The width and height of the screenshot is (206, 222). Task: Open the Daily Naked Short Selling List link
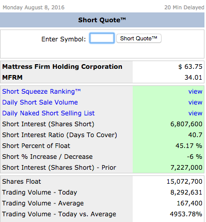(x=49, y=113)
